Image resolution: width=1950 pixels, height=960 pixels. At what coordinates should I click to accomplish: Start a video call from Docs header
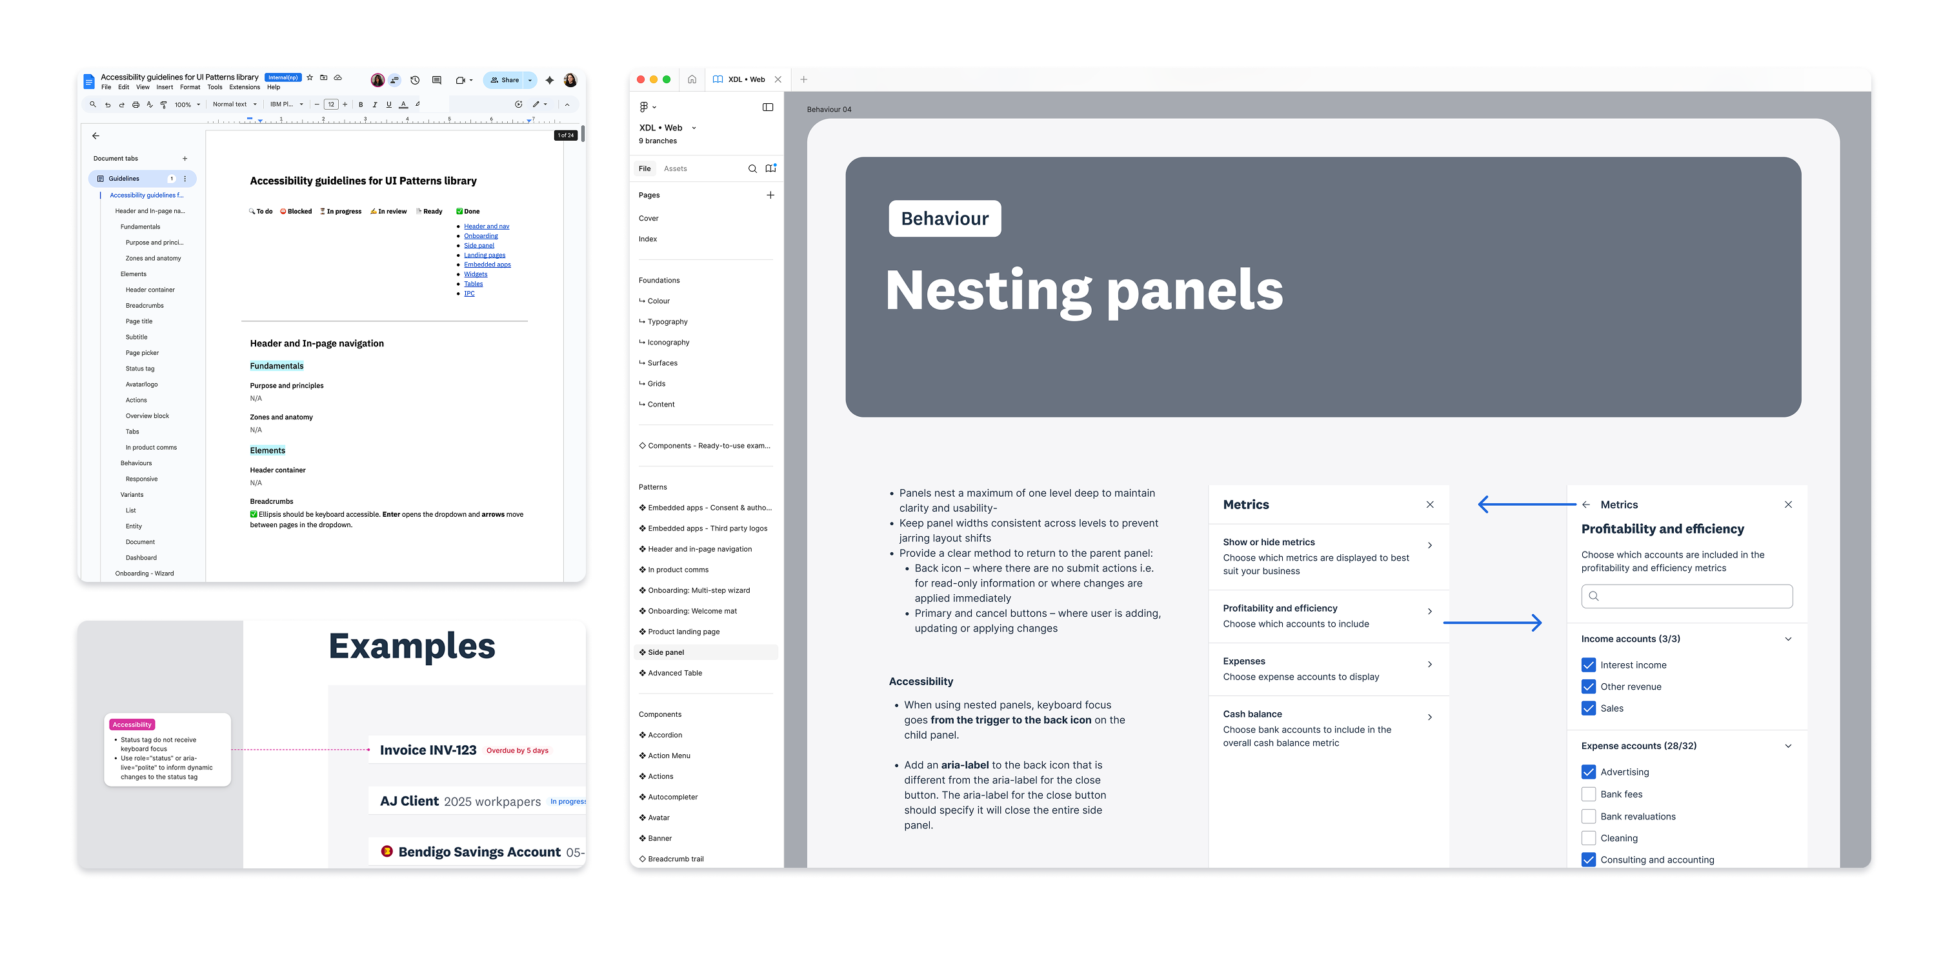pos(460,80)
